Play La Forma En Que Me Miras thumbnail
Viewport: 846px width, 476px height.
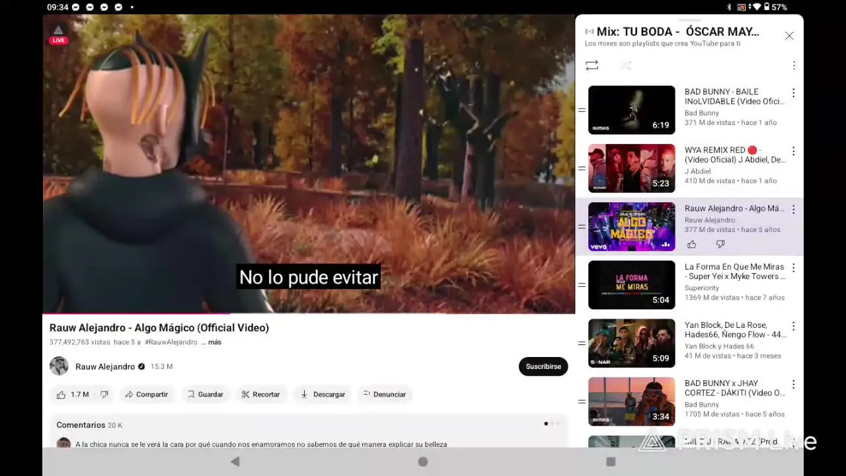(x=632, y=285)
